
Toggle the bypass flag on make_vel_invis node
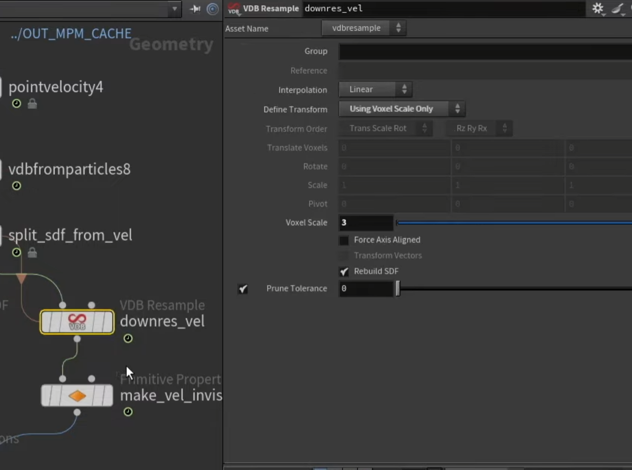(47, 396)
